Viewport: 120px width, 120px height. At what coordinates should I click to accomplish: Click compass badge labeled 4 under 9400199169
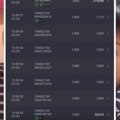pos(39,118)
